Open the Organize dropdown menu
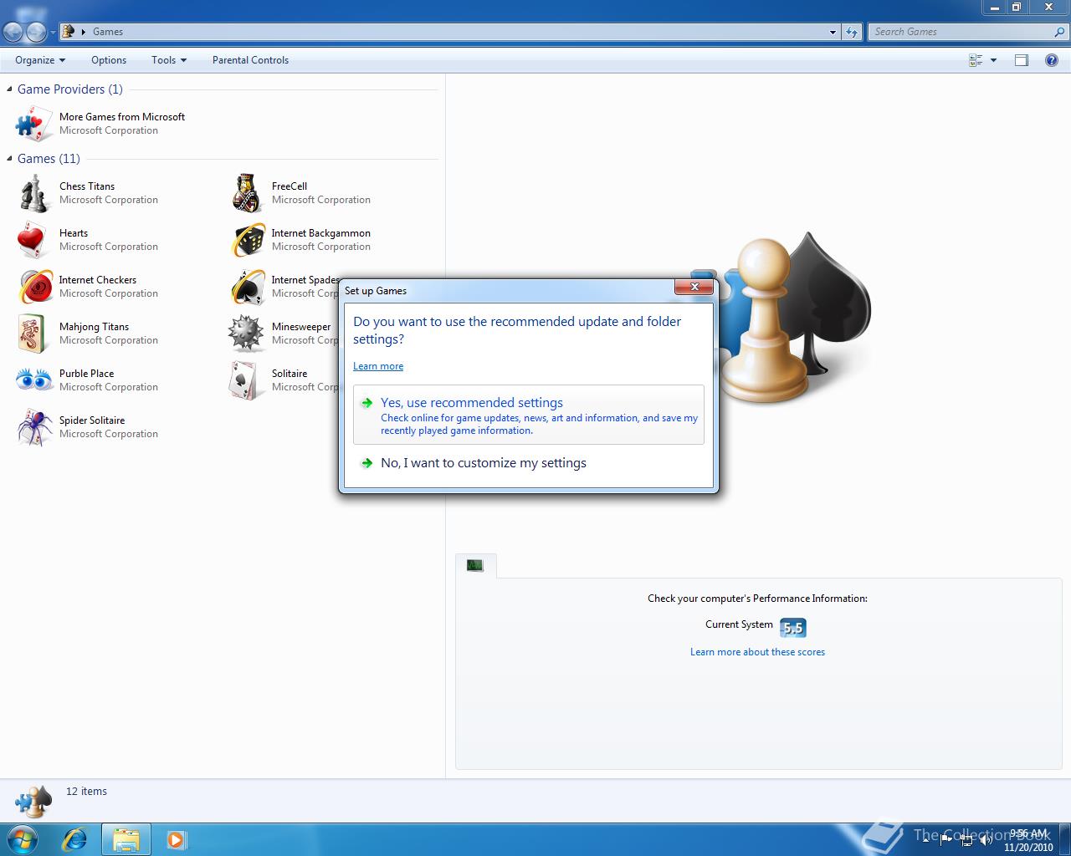Image resolution: width=1071 pixels, height=856 pixels. click(40, 60)
